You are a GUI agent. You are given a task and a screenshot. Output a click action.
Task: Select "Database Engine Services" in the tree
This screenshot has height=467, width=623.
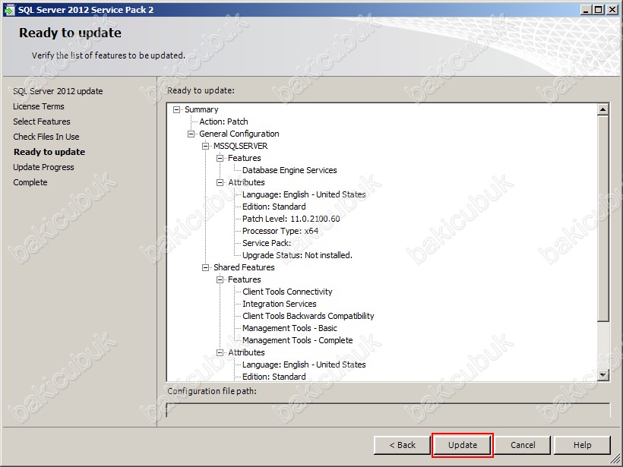tap(289, 170)
